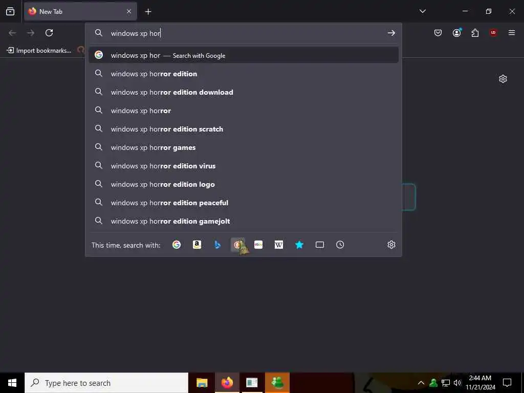524x393 pixels.
Task: Open the volume tray icon
Action: tap(457, 383)
